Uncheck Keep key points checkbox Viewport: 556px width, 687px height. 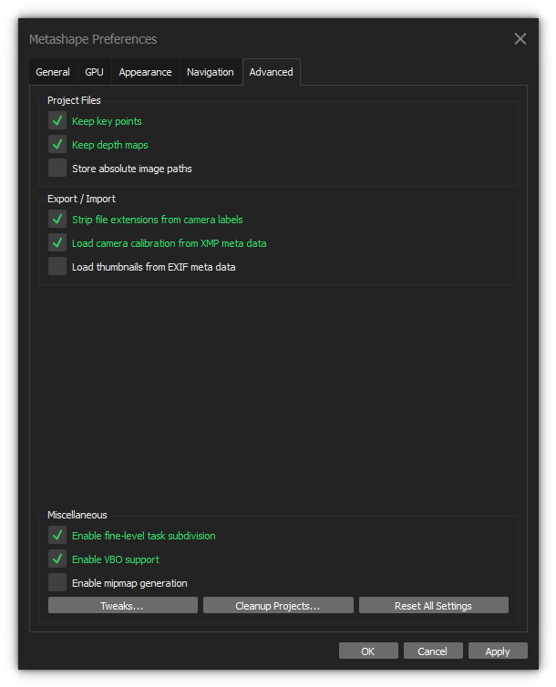[57, 120]
